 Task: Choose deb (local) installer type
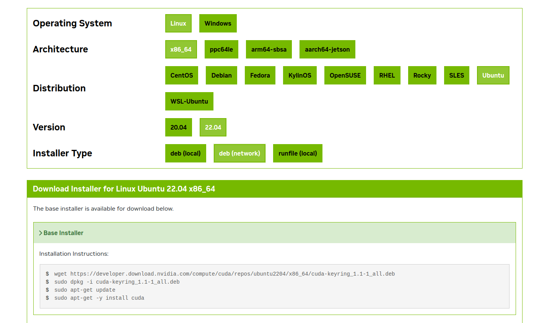tap(186, 153)
